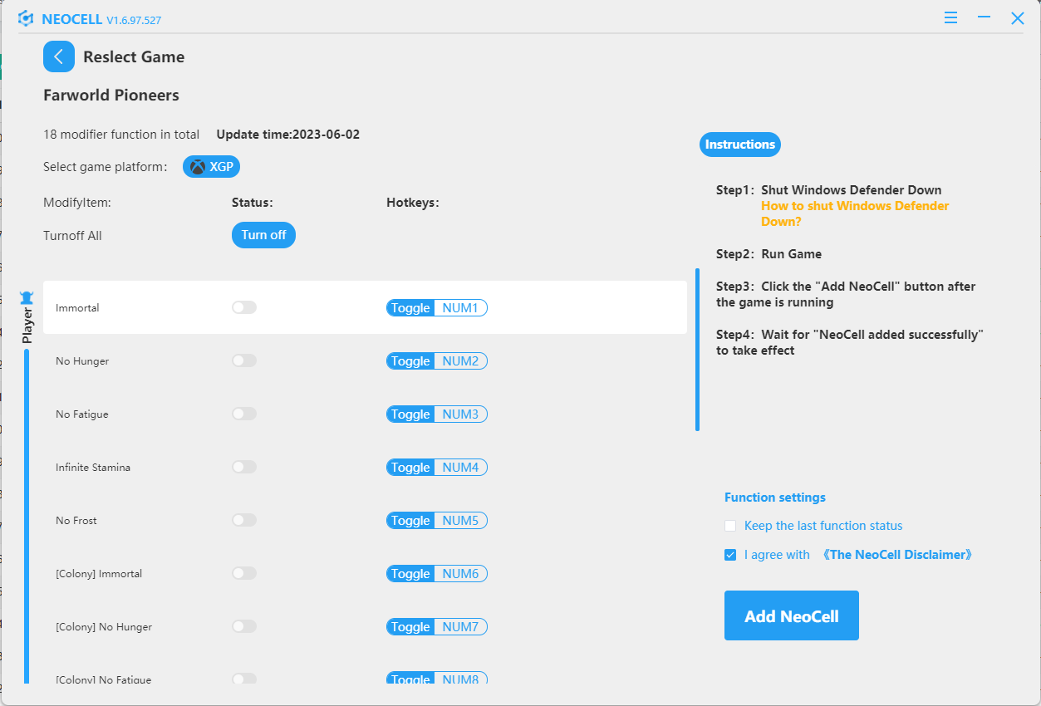Click the Turn off all button
1041x706 pixels.
click(x=263, y=235)
